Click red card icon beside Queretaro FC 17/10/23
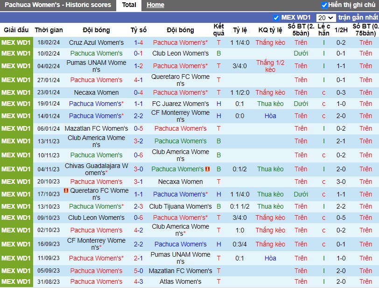Viewport: 379px width, 288px height. [x=66, y=190]
